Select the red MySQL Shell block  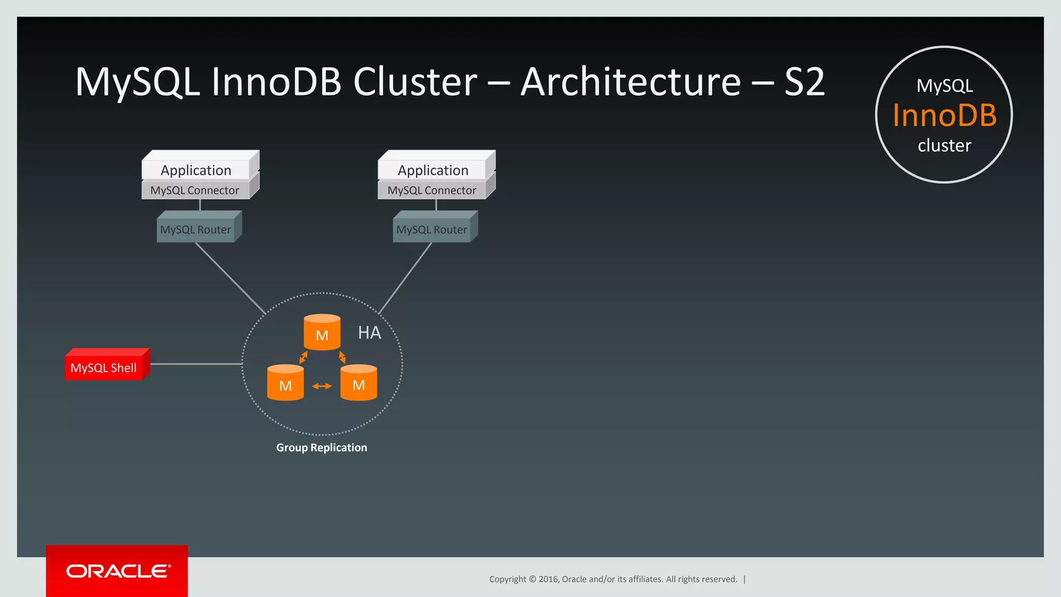click(107, 364)
